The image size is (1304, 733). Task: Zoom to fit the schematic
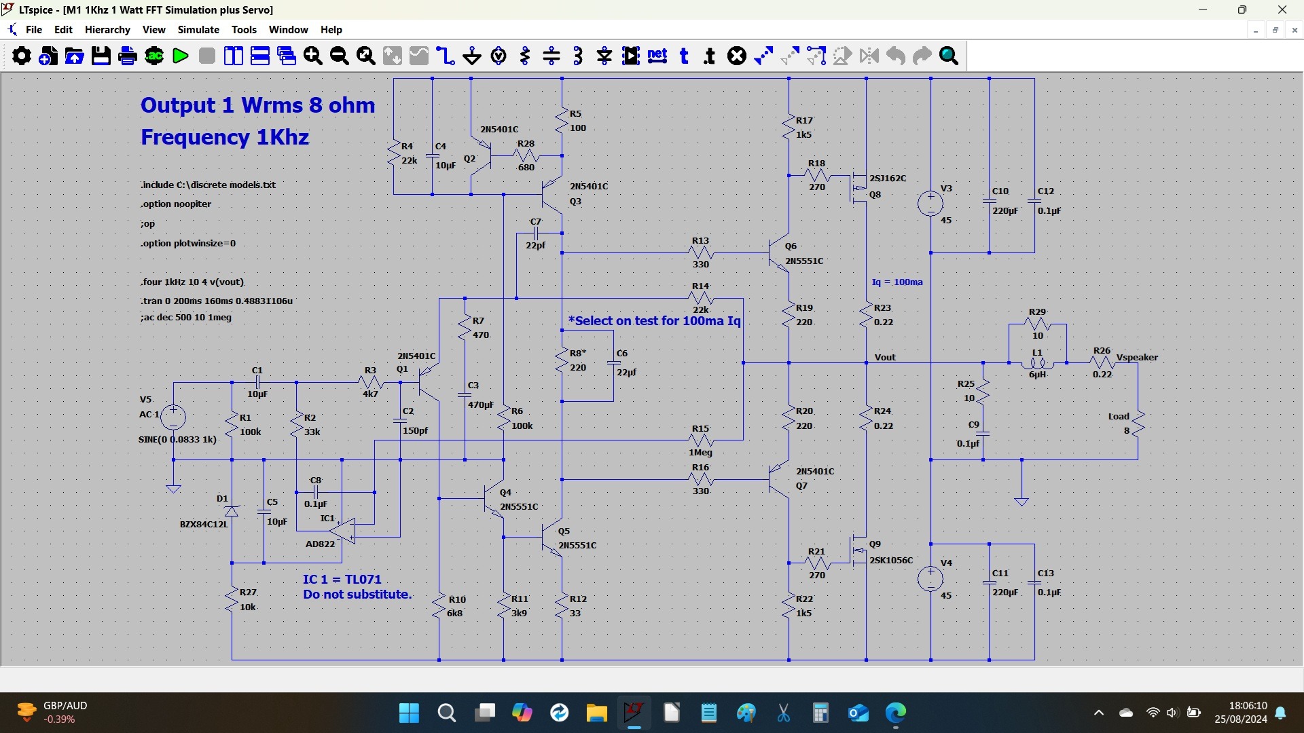tap(366, 56)
